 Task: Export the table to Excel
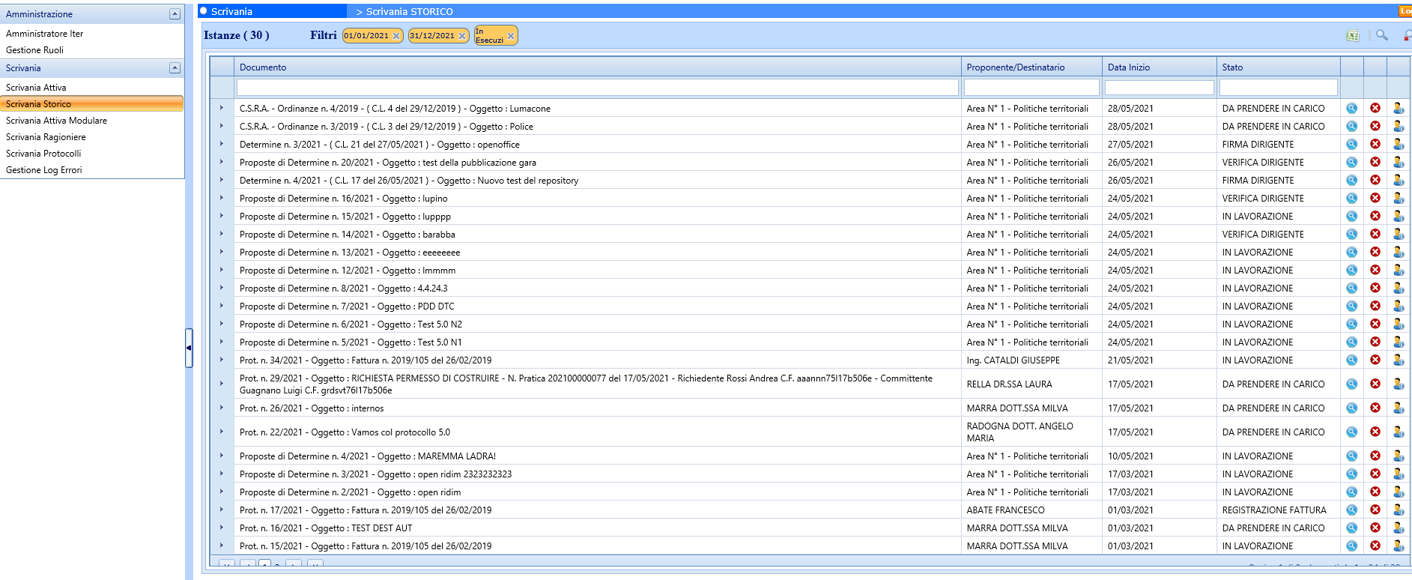point(1353,35)
